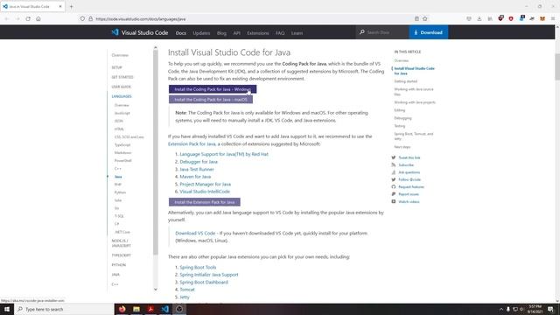Open the Debugger for Java link

pyautogui.click(x=199, y=162)
